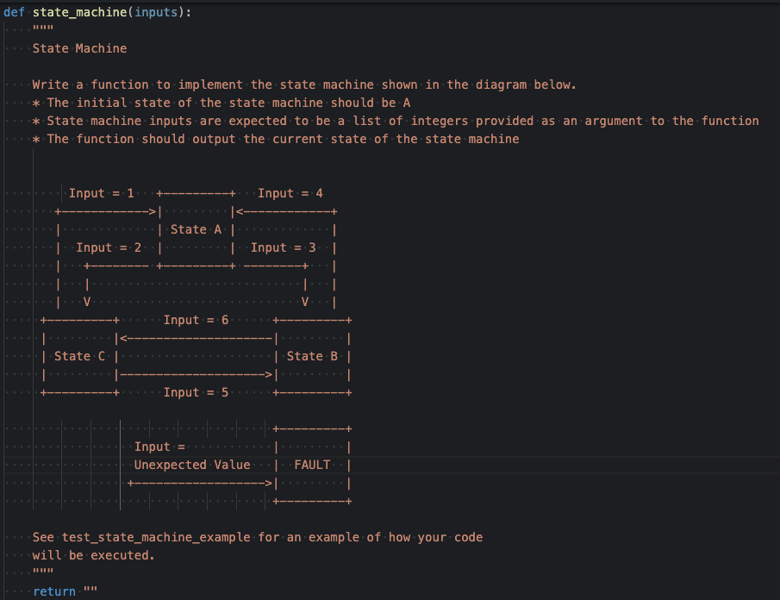Click the FAULT state label
This screenshot has height=600, width=780.
311,464
